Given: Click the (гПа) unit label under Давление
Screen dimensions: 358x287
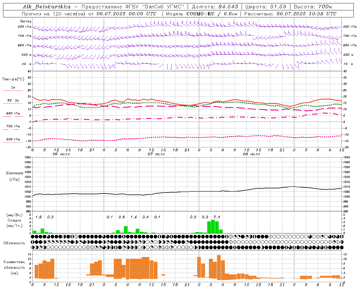Looking at the screenshot, I should coord(15,180).
